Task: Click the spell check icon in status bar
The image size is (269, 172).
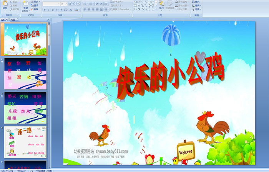Action: pyautogui.click(x=32, y=170)
